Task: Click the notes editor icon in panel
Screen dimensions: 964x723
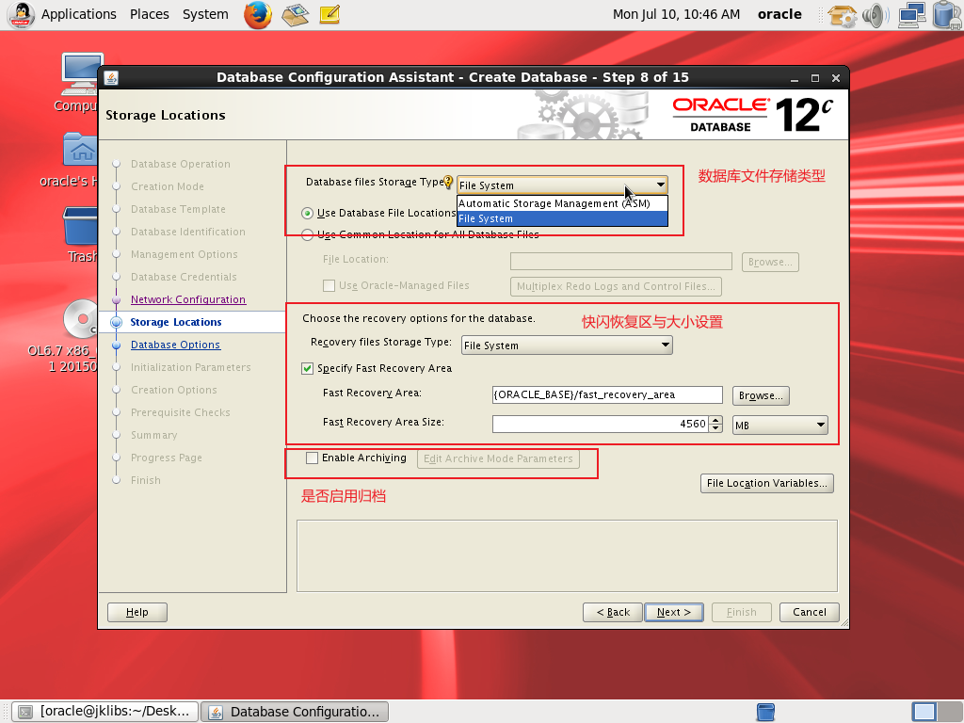Action: click(329, 14)
